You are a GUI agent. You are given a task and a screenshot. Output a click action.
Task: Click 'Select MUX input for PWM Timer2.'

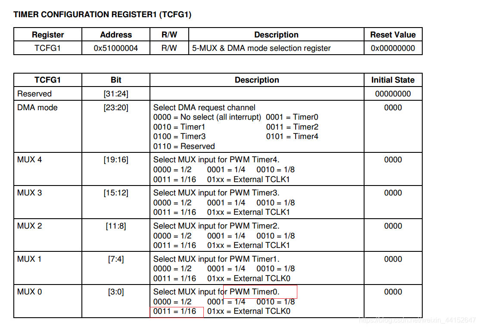[x=216, y=226]
